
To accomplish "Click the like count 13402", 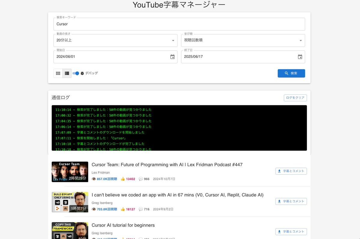I will 130,179.
